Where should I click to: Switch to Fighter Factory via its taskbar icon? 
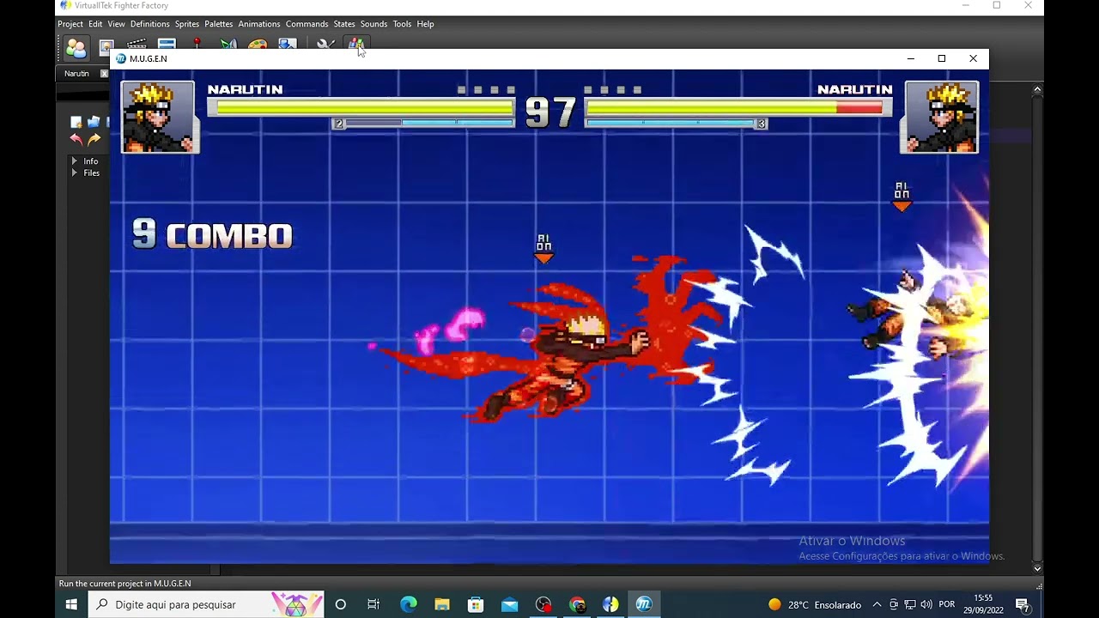[x=610, y=604]
